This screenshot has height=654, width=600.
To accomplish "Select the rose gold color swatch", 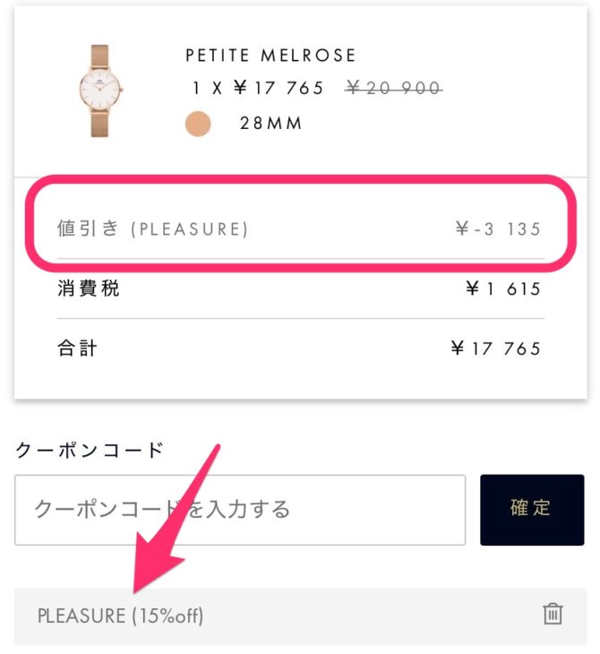I will click(x=198, y=124).
